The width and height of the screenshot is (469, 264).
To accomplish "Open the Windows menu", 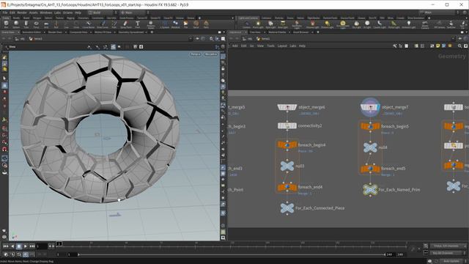I will [x=45, y=12].
